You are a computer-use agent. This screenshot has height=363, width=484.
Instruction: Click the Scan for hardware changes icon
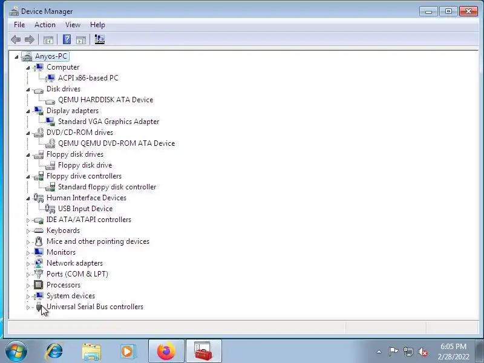(99, 39)
